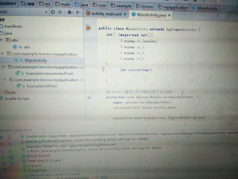
Task: Click the scroll-from-source target icon
Action: [x=53, y=12]
